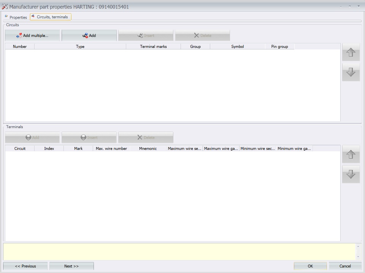Viewport: 365px width, 273px height.
Task: Move circuit up with the up arrow
Action: tap(351, 52)
